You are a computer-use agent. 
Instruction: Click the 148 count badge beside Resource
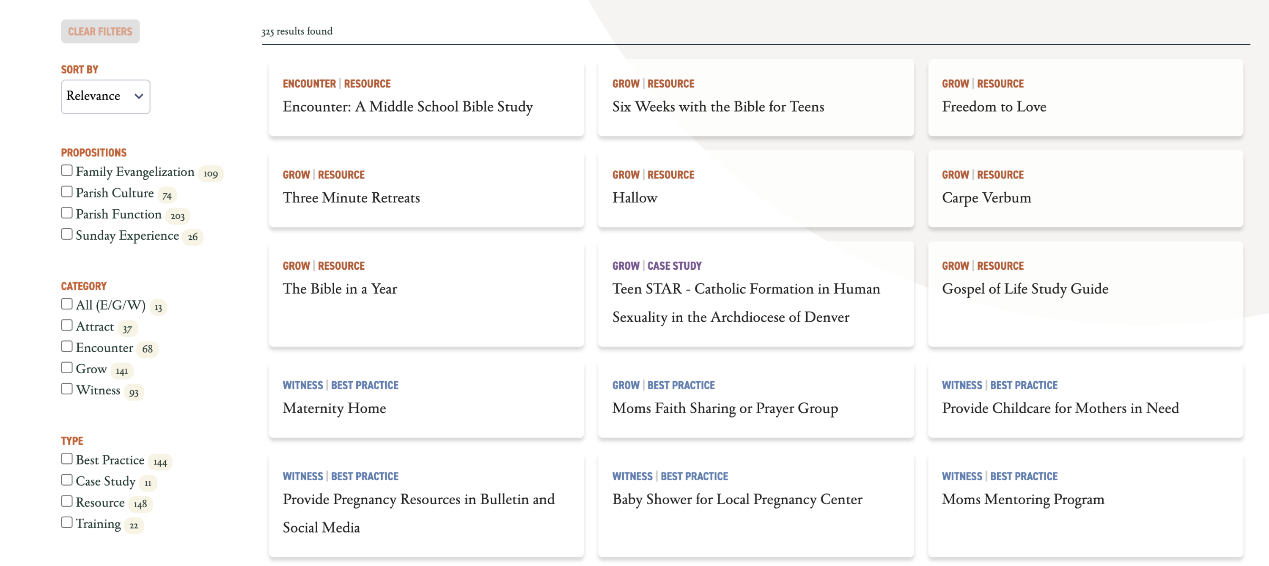coord(140,504)
